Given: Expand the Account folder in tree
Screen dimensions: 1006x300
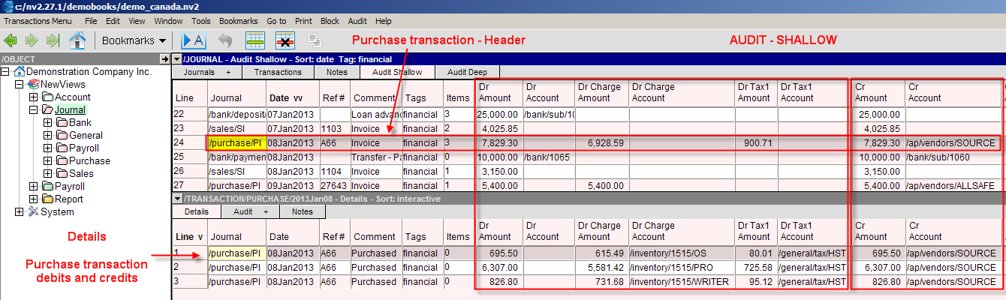Looking at the screenshot, I should pyautogui.click(x=33, y=97).
